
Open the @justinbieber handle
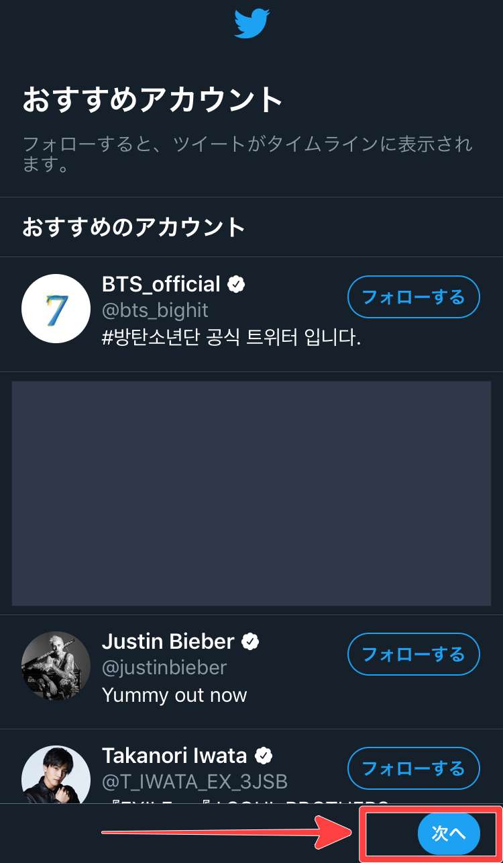164,668
